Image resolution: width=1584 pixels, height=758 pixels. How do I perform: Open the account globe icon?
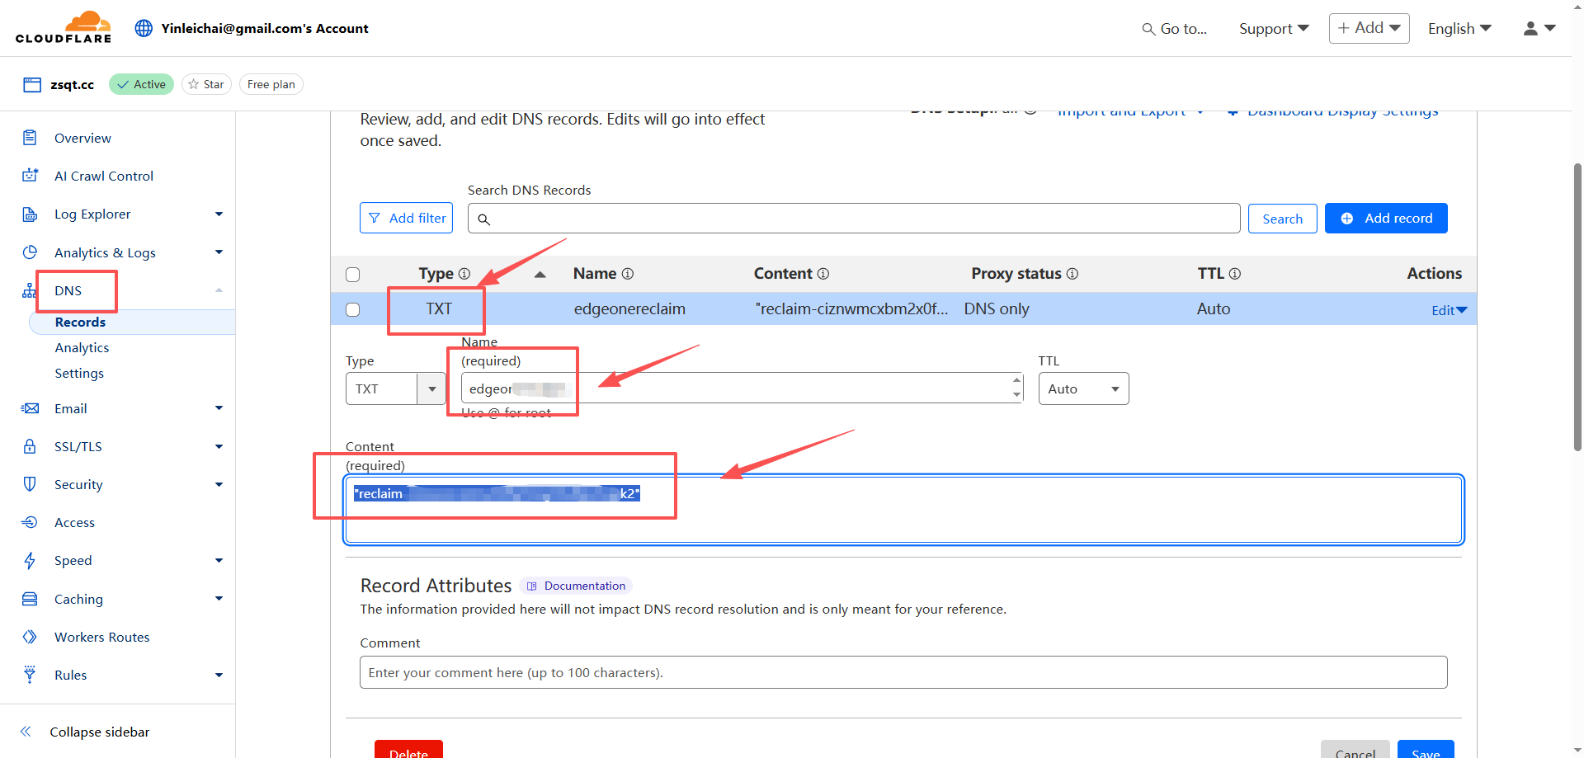click(x=144, y=28)
